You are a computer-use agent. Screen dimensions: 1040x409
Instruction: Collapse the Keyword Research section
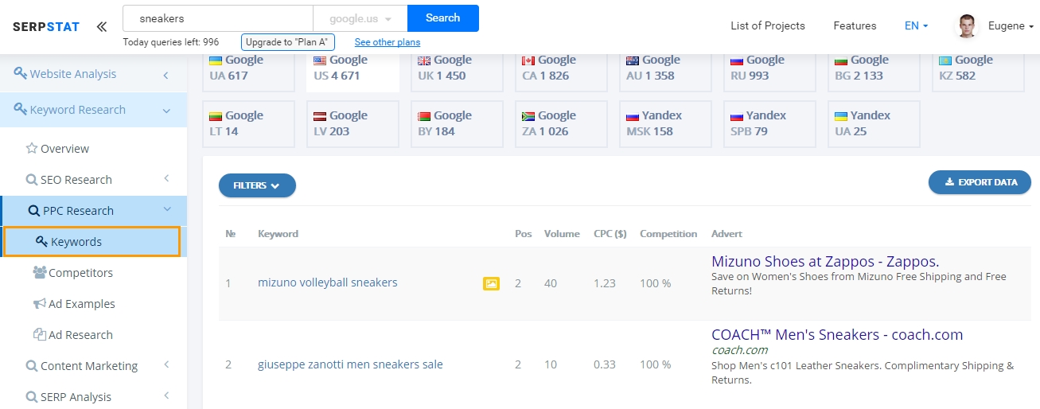166,111
